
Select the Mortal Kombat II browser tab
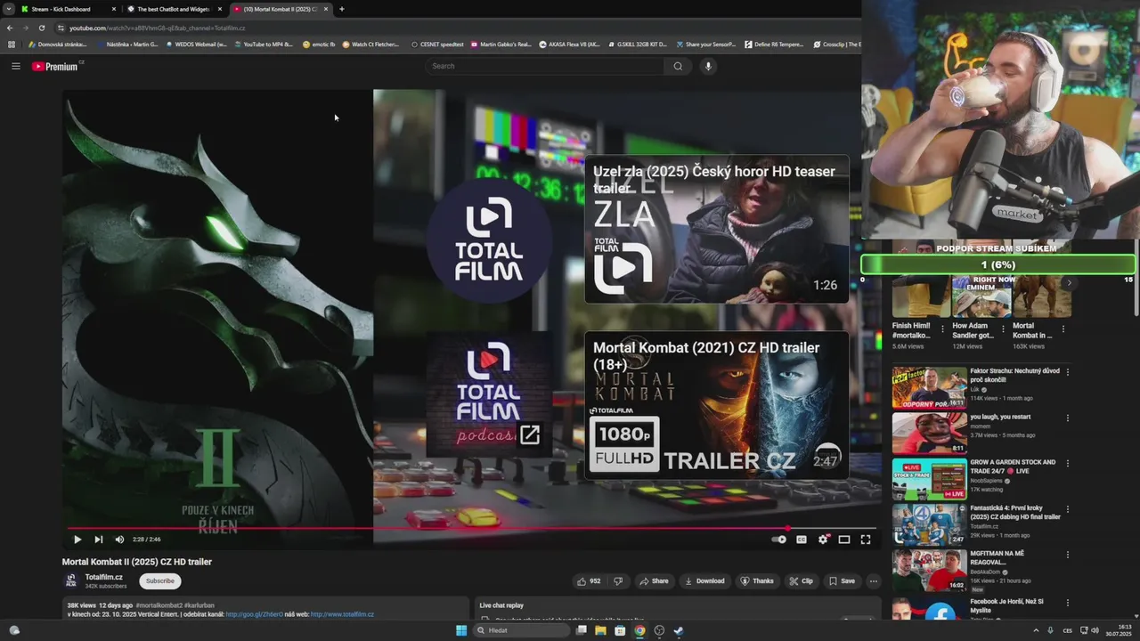click(280, 9)
